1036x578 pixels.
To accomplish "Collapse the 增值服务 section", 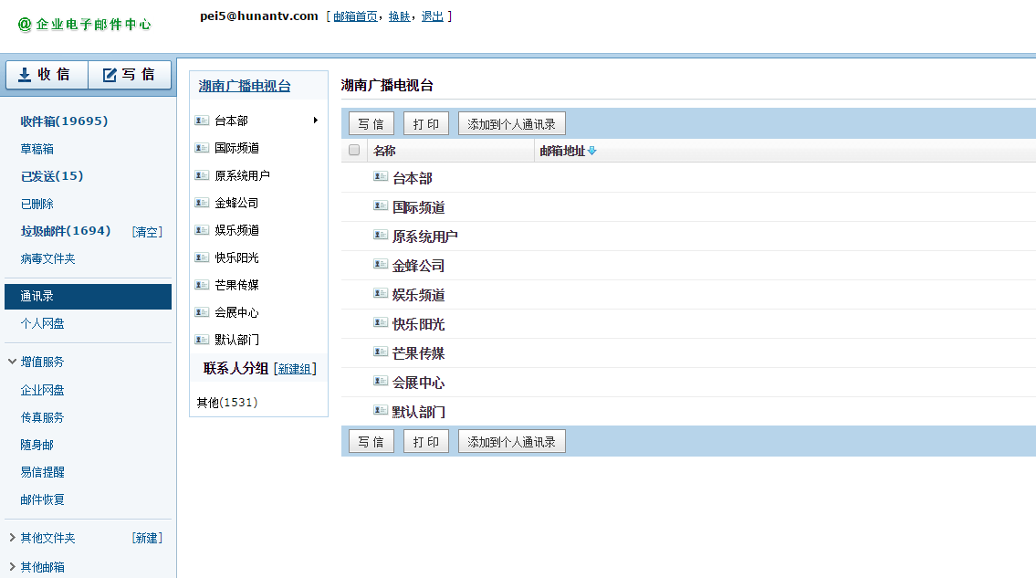I will 12,362.
